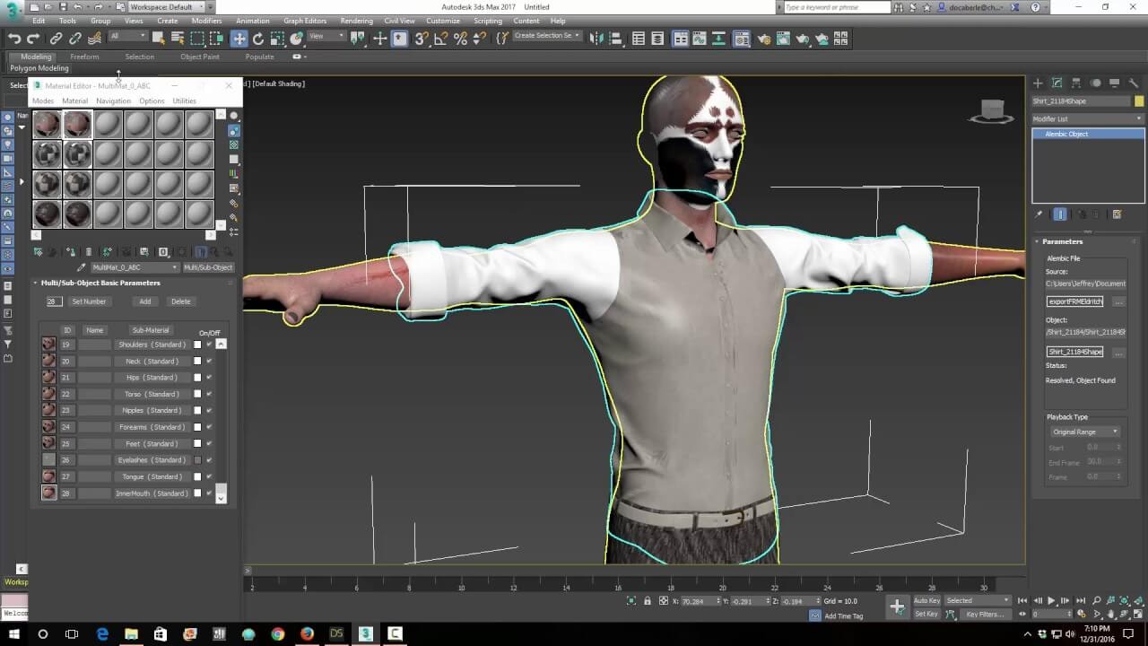Click Torso sub-material color swatch
1148x646 pixels.
(197, 394)
